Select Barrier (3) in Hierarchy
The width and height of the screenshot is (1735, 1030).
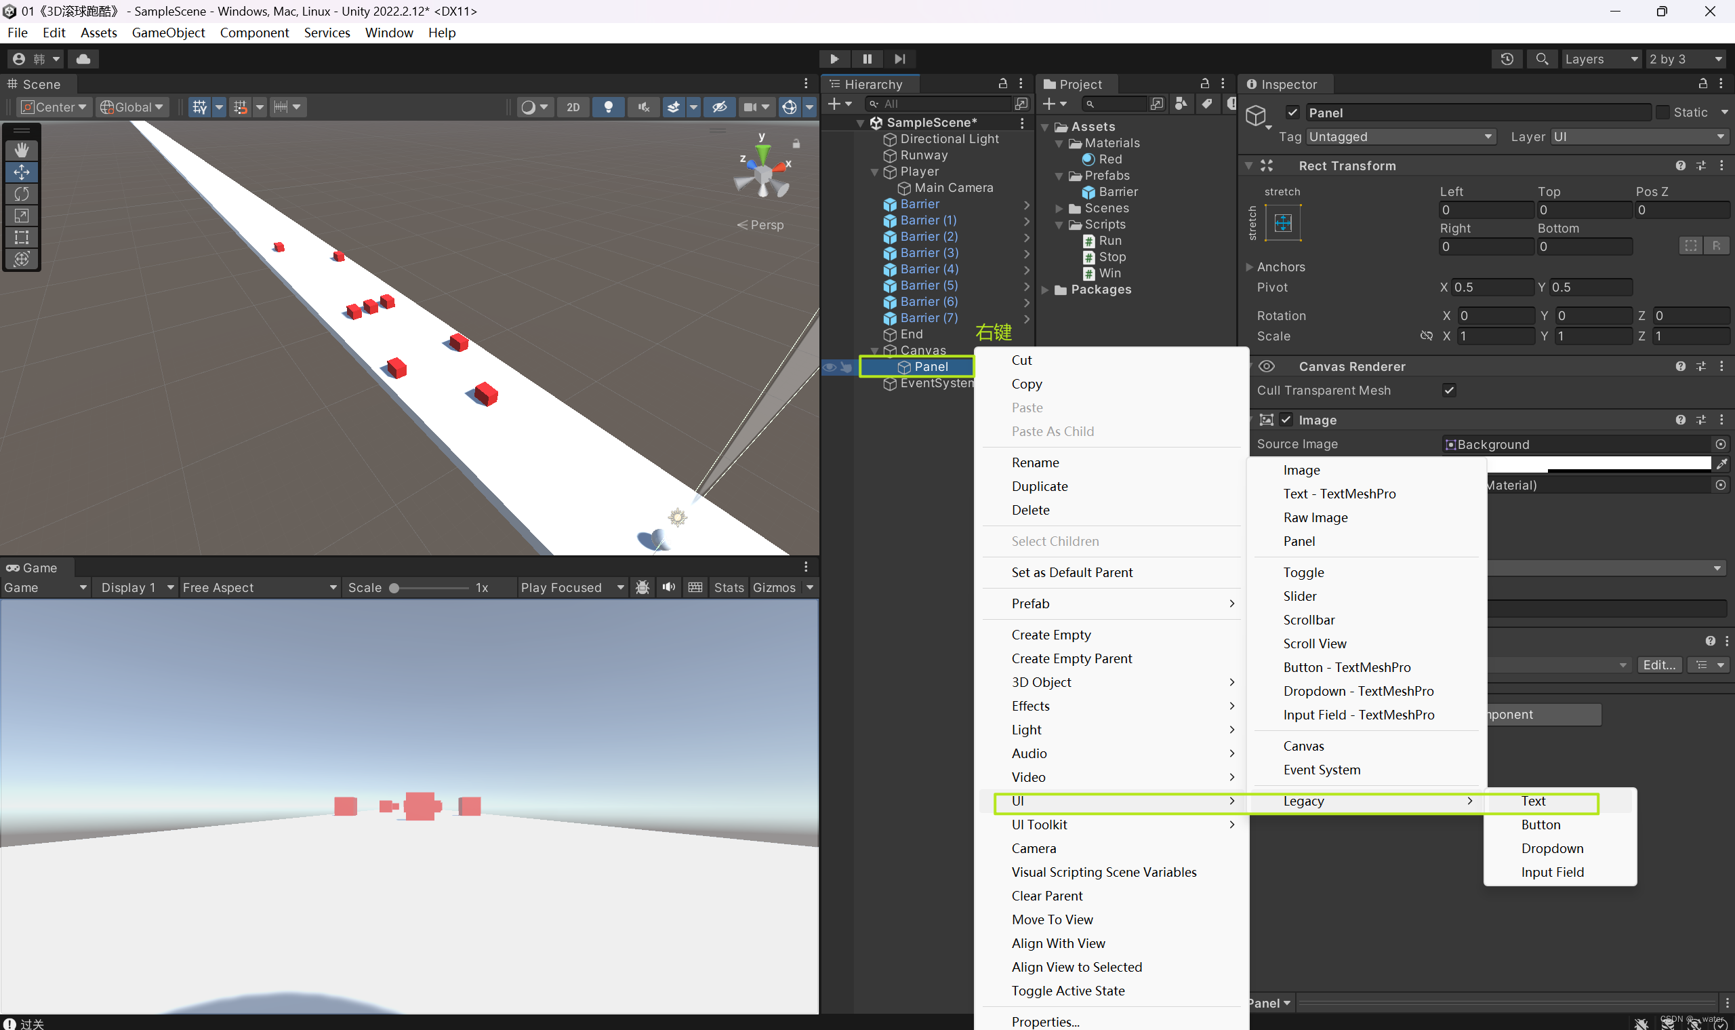coord(929,253)
